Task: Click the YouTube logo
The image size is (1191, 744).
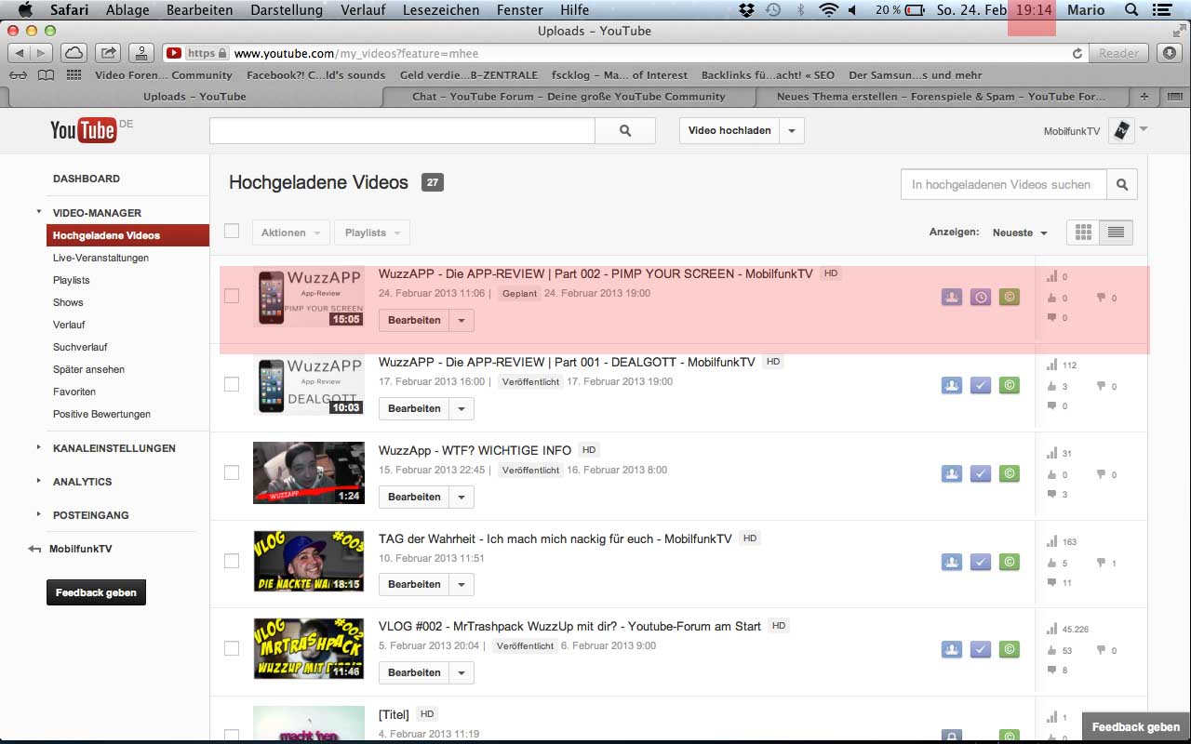Action: pyautogui.click(x=83, y=130)
